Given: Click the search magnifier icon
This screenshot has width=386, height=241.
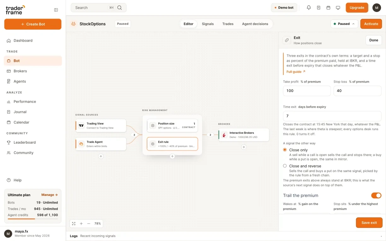Looking at the screenshot, I should click(x=120, y=8).
